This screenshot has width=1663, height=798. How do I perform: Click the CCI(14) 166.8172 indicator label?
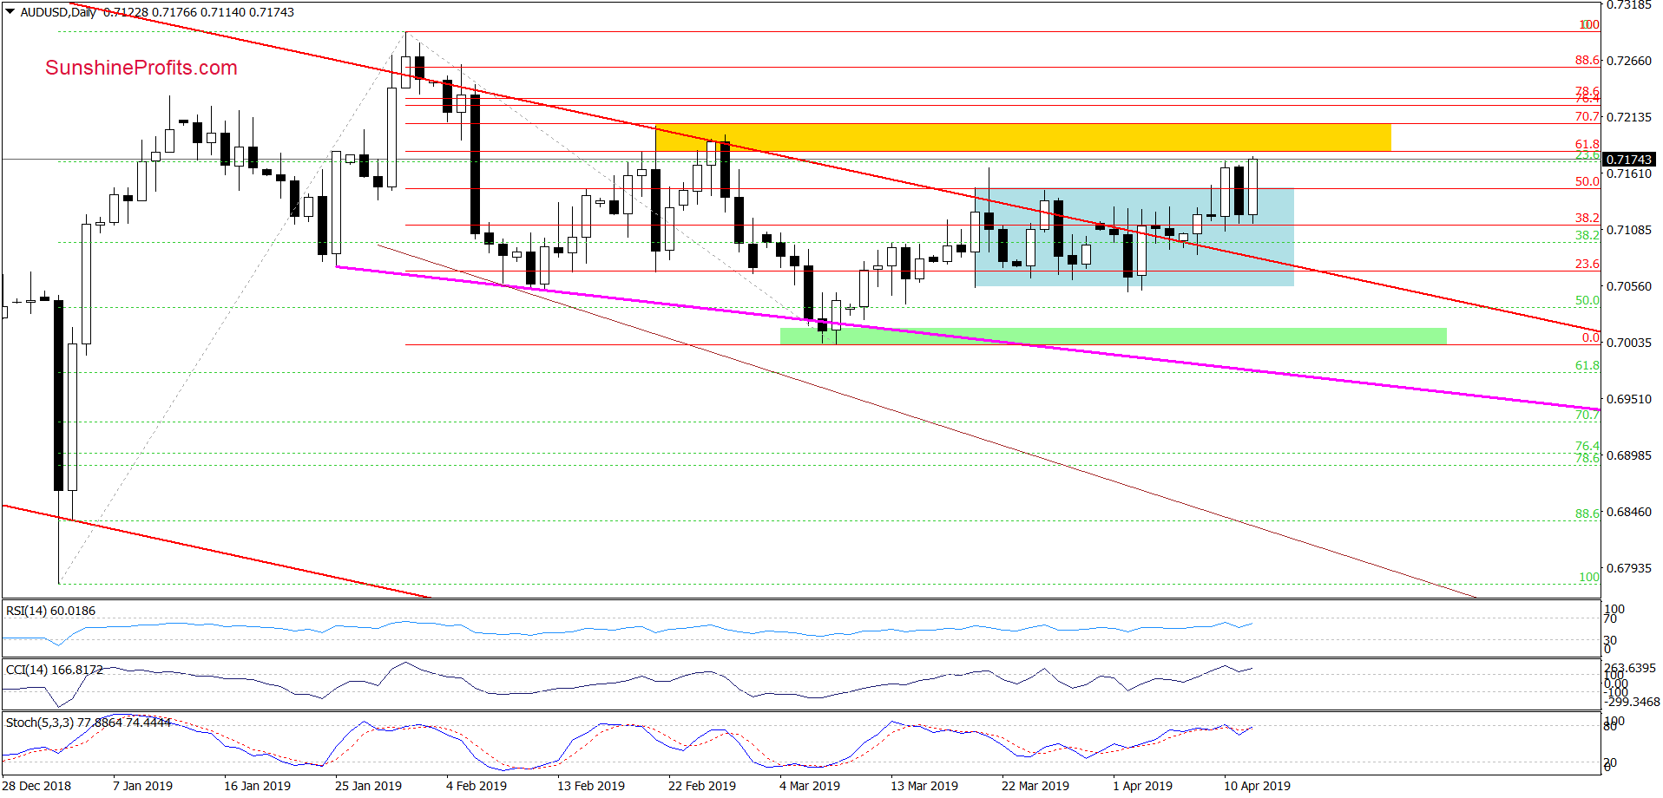55,670
